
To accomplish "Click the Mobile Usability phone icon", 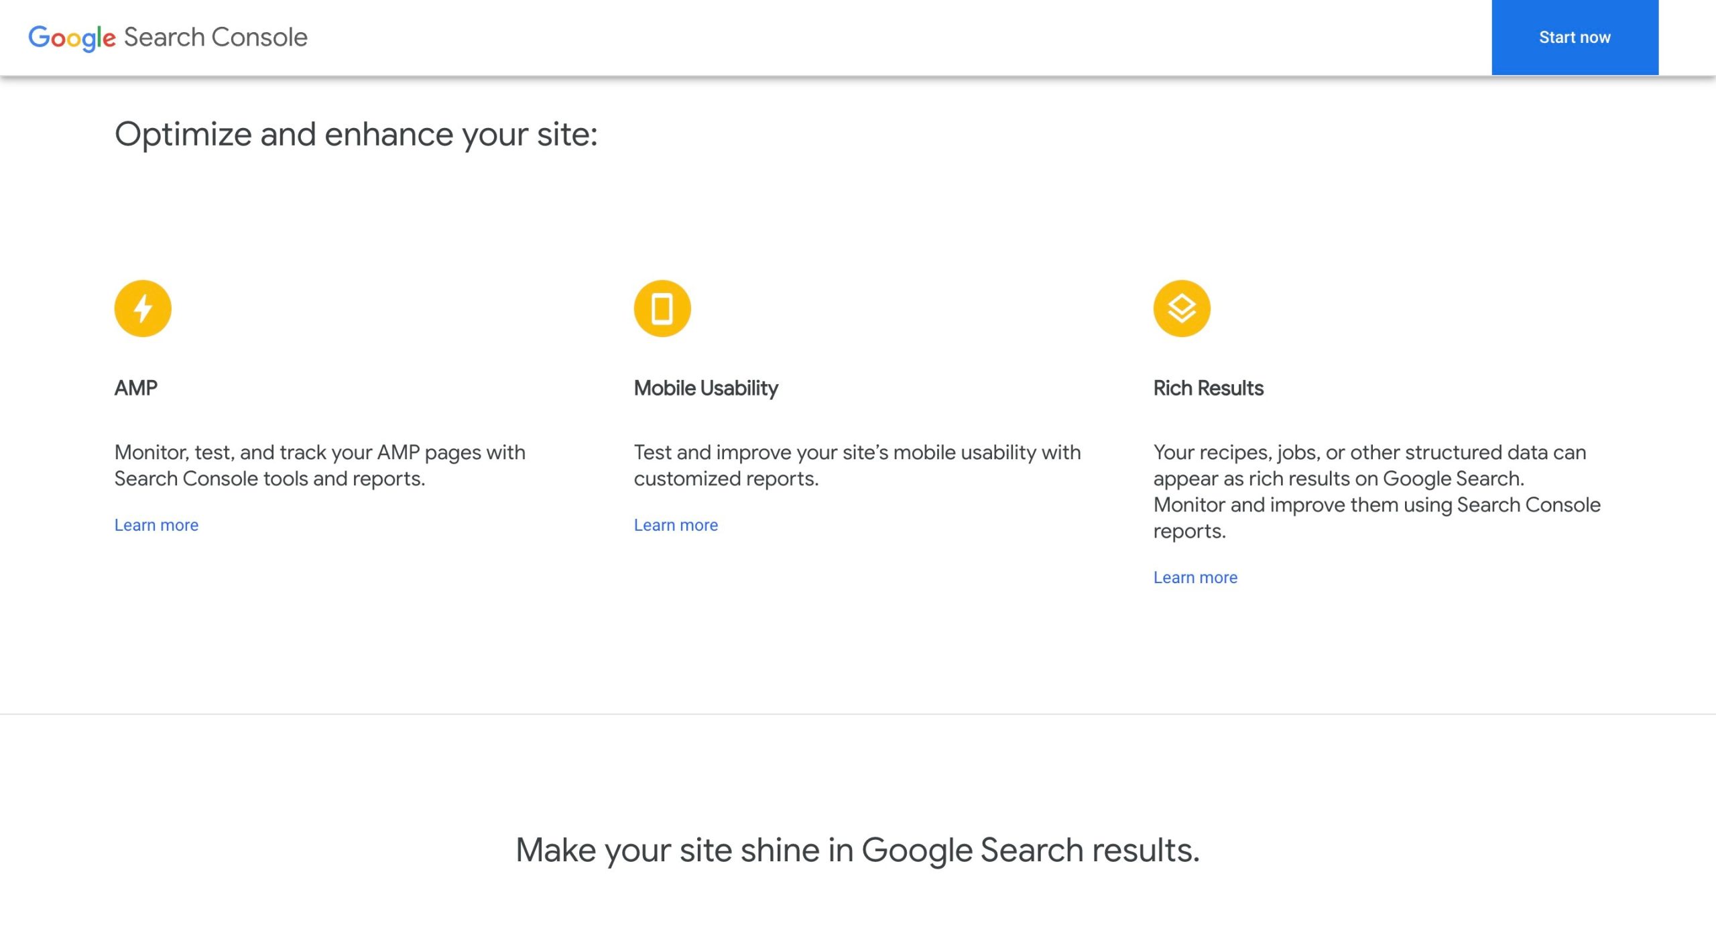I will click(x=662, y=308).
